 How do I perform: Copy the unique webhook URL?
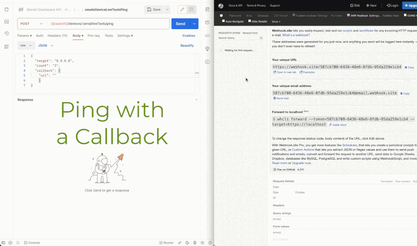tap(409, 67)
